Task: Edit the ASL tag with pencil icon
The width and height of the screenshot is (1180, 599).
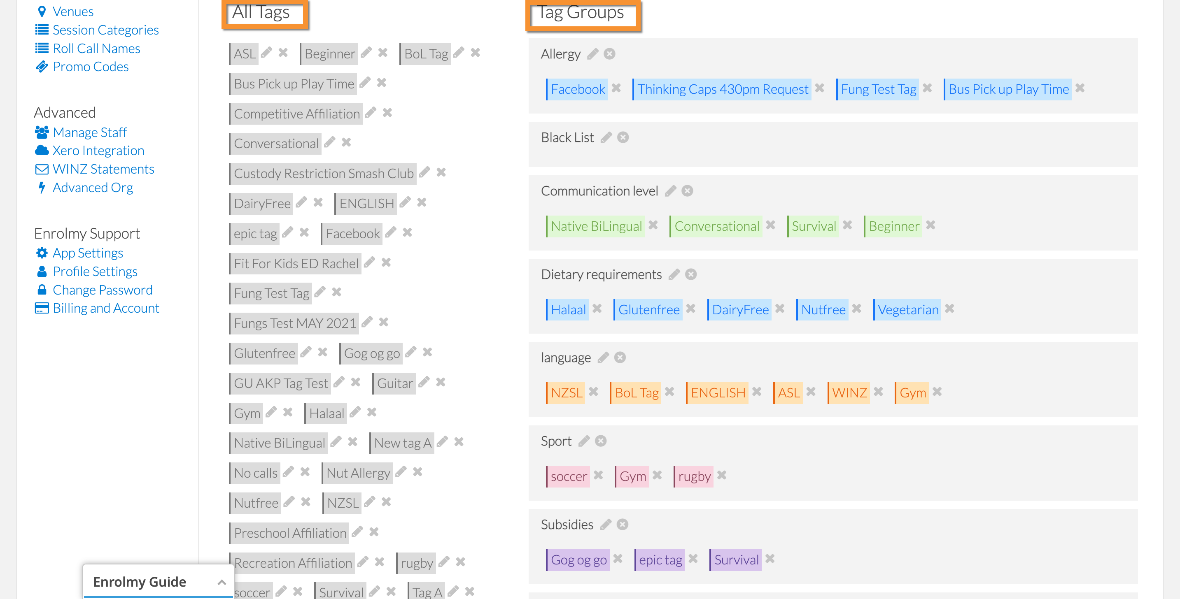Action: 266,53
